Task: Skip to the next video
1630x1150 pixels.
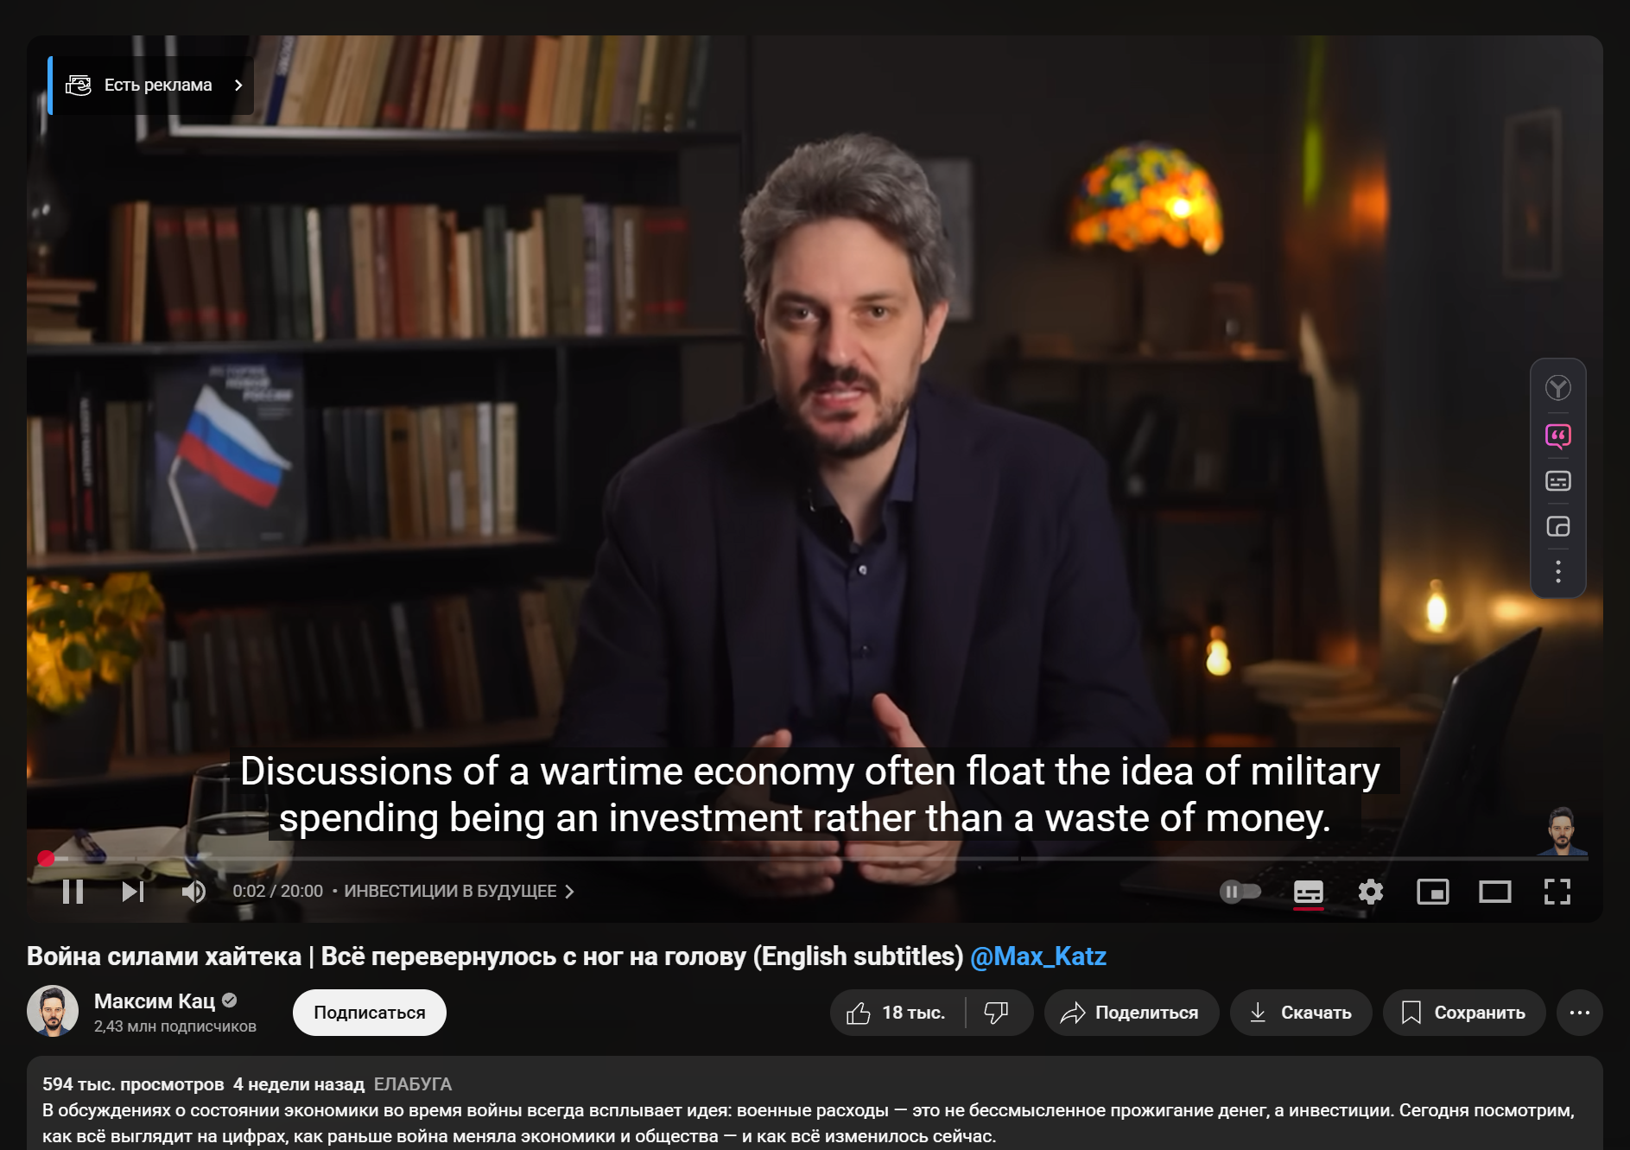Action: (x=133, y=891)
